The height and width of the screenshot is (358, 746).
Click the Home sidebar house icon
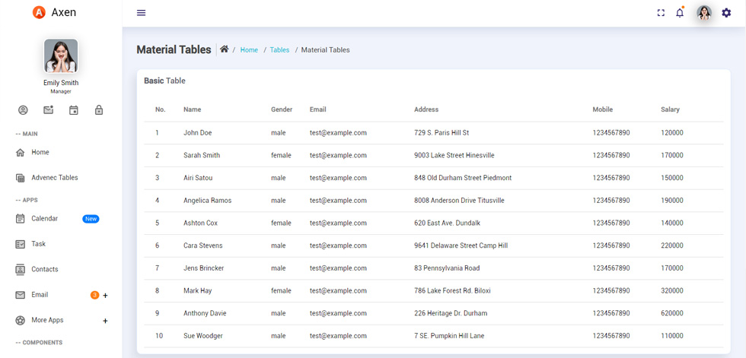[20, 153]
